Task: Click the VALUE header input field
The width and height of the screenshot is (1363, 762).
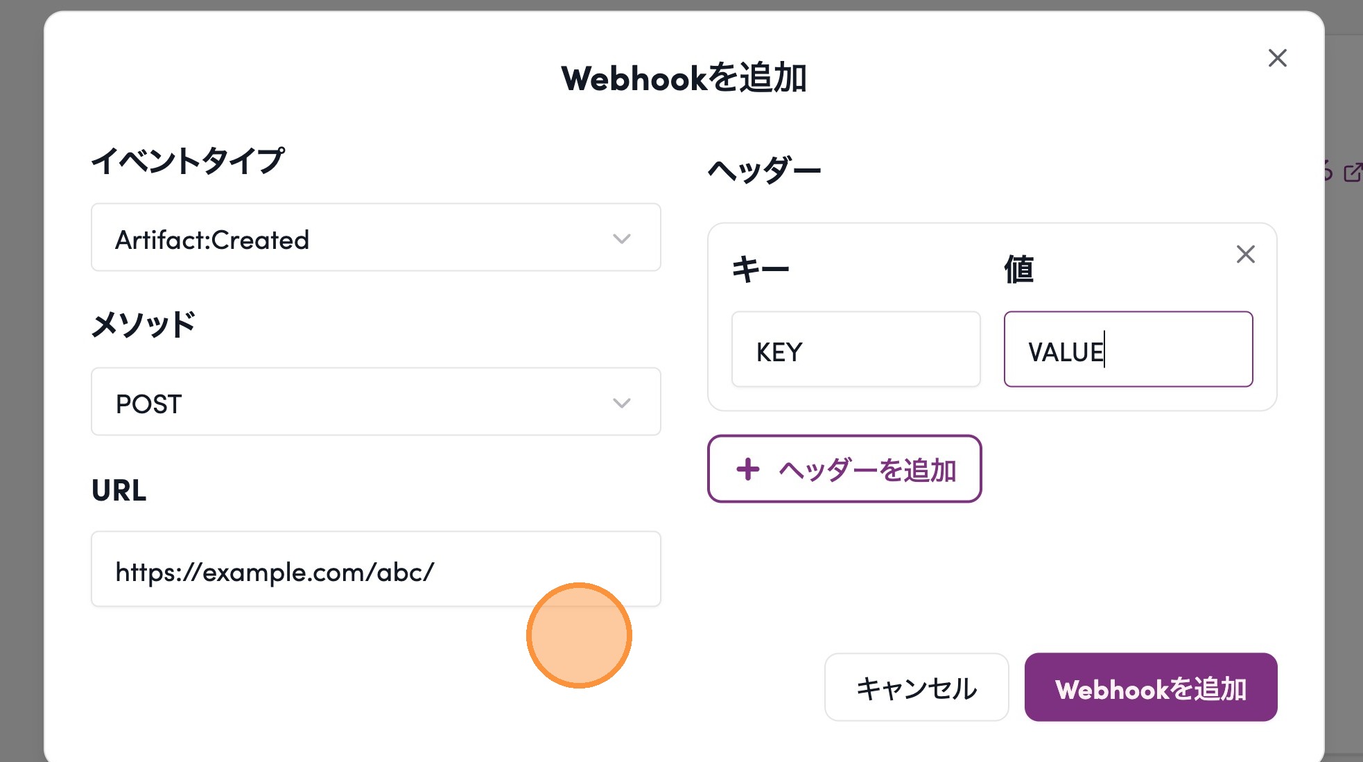Action: pos(1128,350)
